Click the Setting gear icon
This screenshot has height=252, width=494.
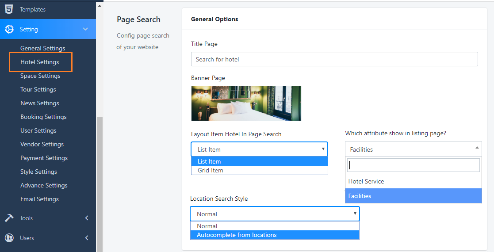(9, 29)
